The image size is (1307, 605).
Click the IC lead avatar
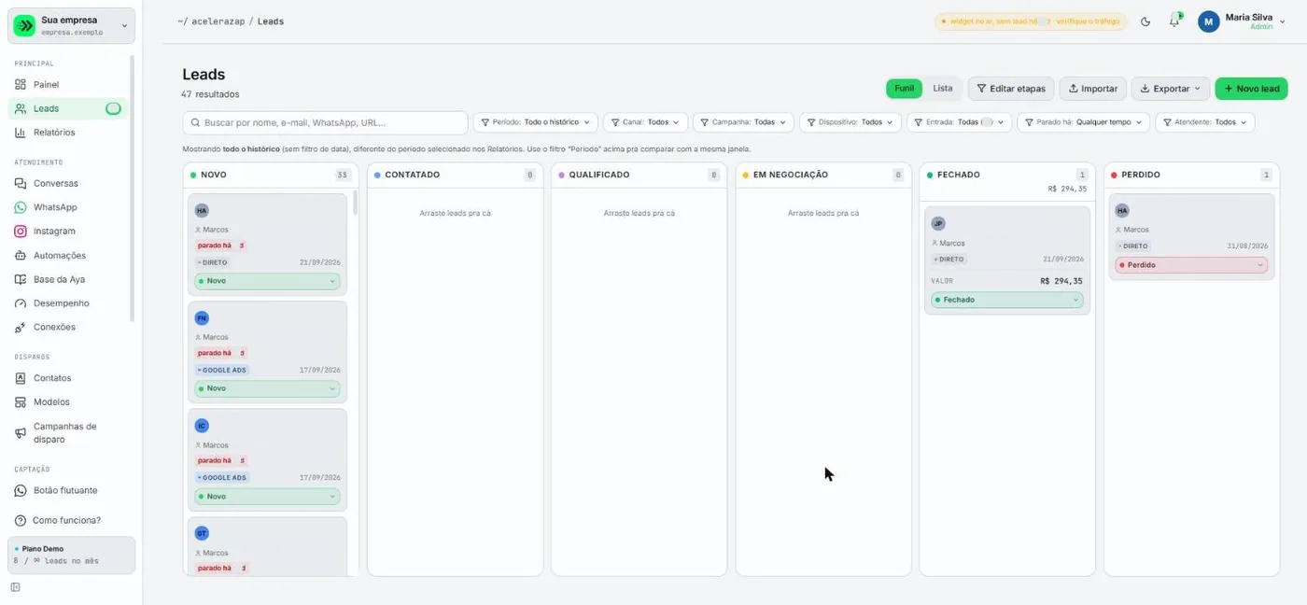point(202,426)
